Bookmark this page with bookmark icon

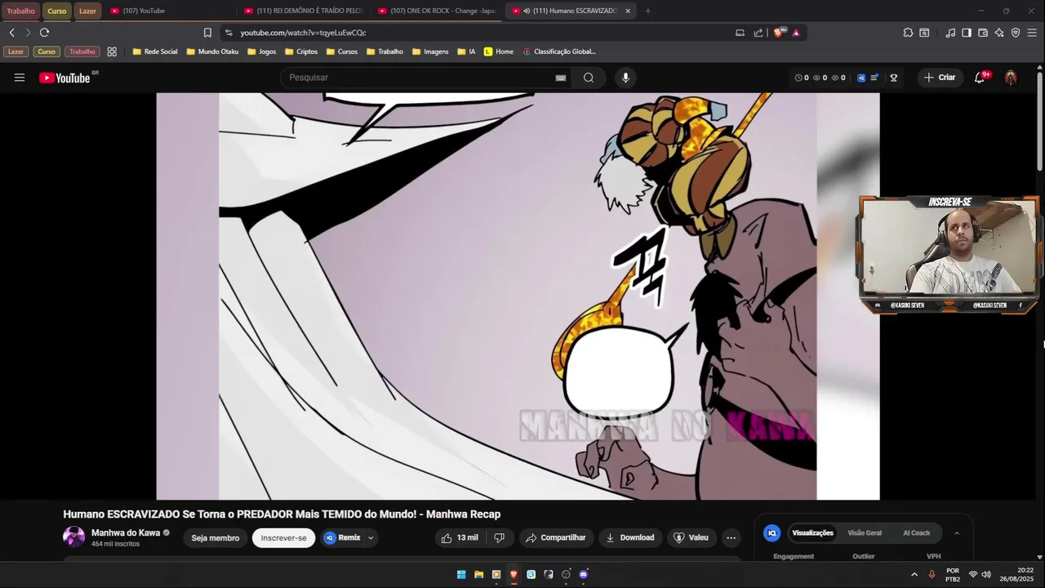point(207,33)
